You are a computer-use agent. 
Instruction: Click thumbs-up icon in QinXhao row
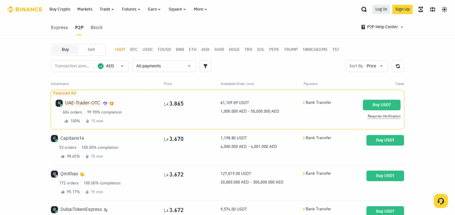[63, 192]
